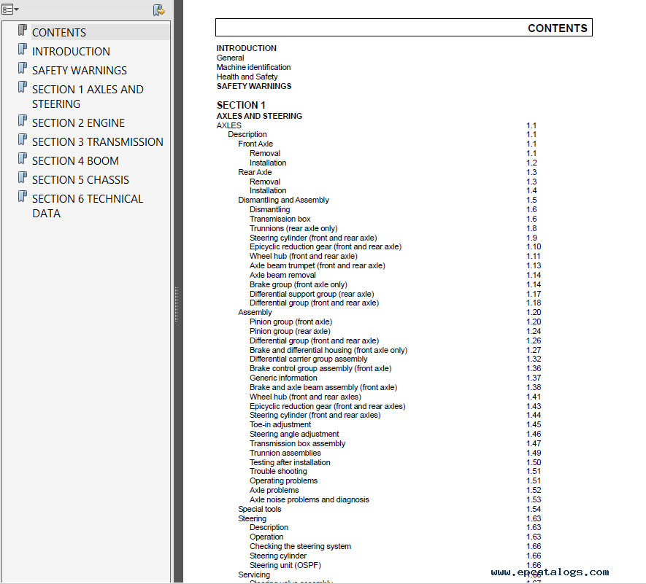Click the find current bookmark icon
646x584 pixels.
(158, 10)
